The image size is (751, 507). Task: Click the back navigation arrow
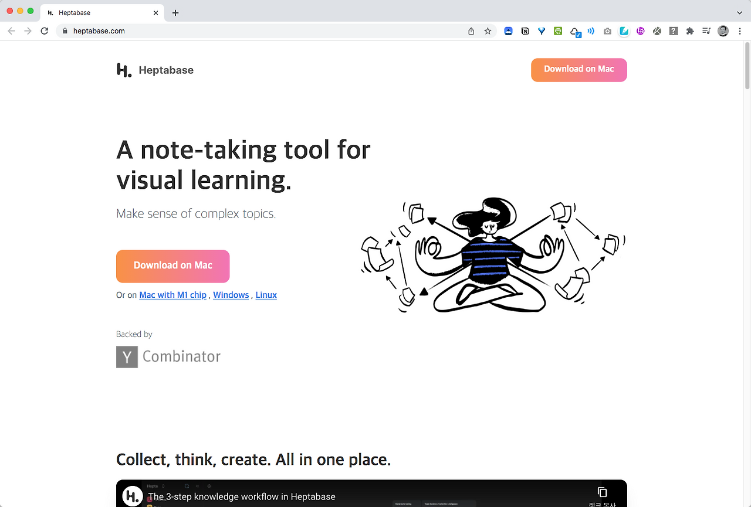click(x=12, y=31)
